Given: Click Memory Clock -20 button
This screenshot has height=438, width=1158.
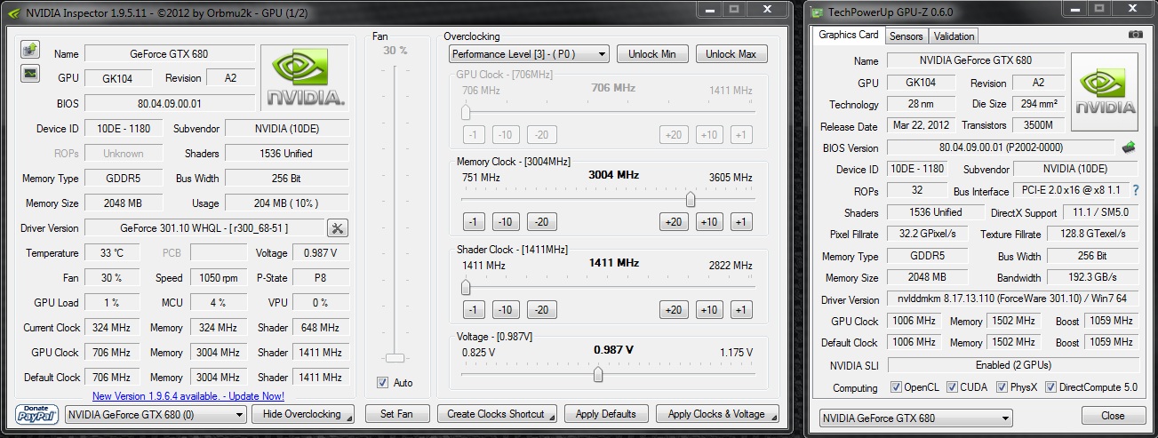Looking at the screenshot, I should tap(542, 222).
